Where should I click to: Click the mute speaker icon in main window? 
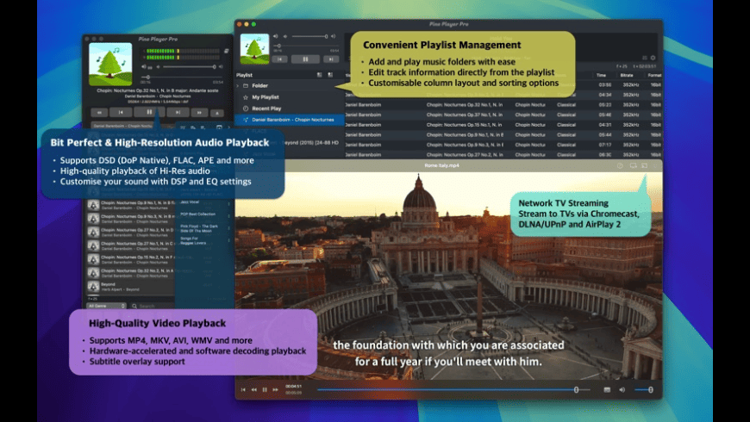276,36
